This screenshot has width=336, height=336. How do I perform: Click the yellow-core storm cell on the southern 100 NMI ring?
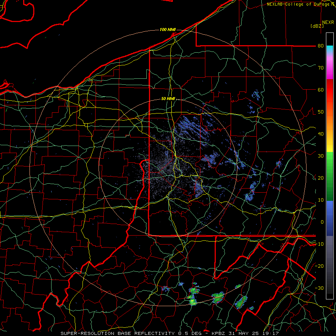[x=193, y=302]
